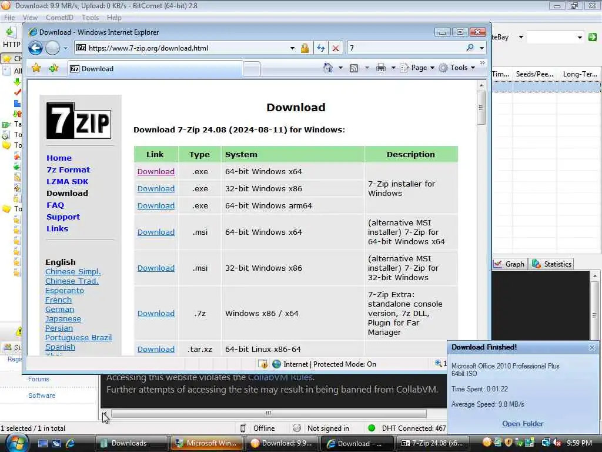
Task: Download the 64-bit Windows arm64 .exe
Action: 156,205
